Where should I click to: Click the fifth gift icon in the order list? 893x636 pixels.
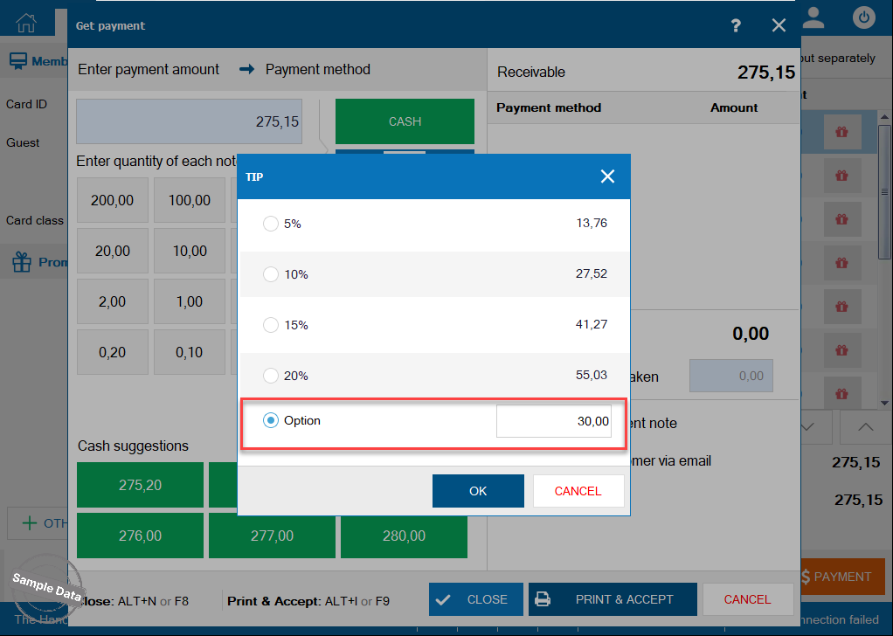pyautogui.click(x=841, y=307)
